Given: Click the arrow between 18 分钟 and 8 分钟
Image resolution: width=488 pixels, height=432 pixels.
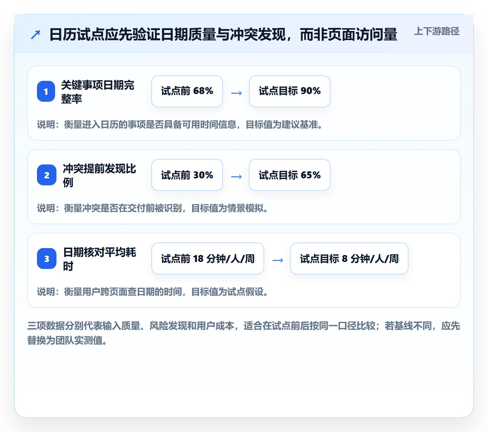Looking at the screenshot, I should tap(277, 260).
